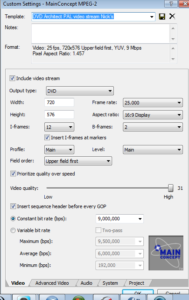The height and width of the screenshot is (300, 189).
Task: Click the Notes box scroll up arrow
Action: point(173,28)
